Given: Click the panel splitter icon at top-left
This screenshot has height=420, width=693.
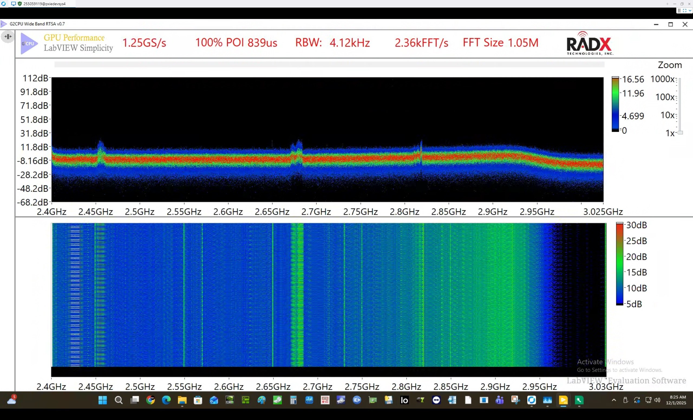Looking at the screenshot, I should click(x=8, y=37).
